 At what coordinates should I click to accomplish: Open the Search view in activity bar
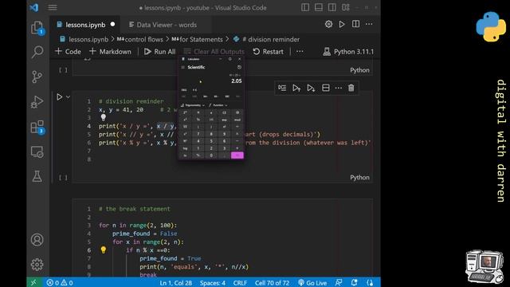[x=37, y=52]
